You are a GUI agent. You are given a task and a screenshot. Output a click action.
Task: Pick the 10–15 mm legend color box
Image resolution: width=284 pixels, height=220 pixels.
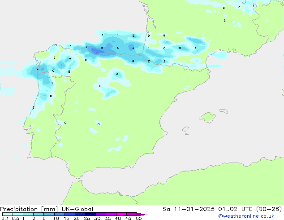click(x=59, y=214)
